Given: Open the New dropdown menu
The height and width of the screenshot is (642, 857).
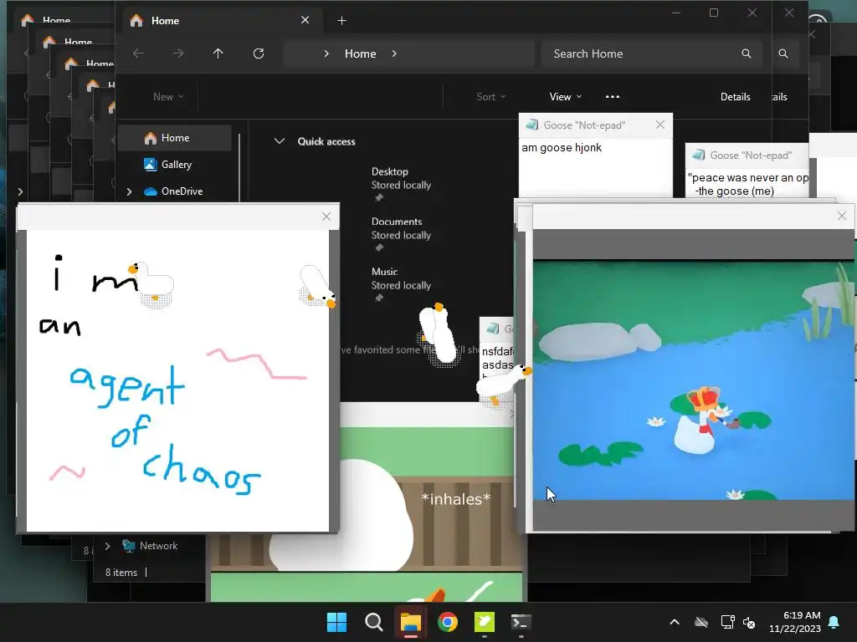Looking at the screenshot, I should pyautogui.click(x=167, y=97).
